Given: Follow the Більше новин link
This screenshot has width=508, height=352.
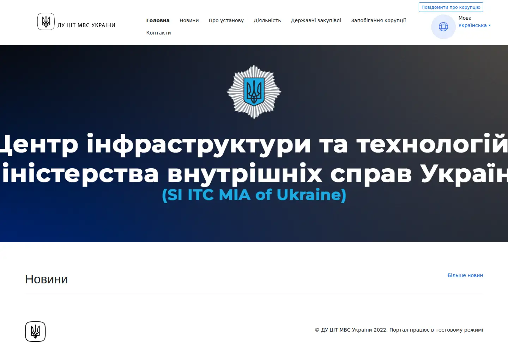Looking at the screenshot, I should point(465,275).
